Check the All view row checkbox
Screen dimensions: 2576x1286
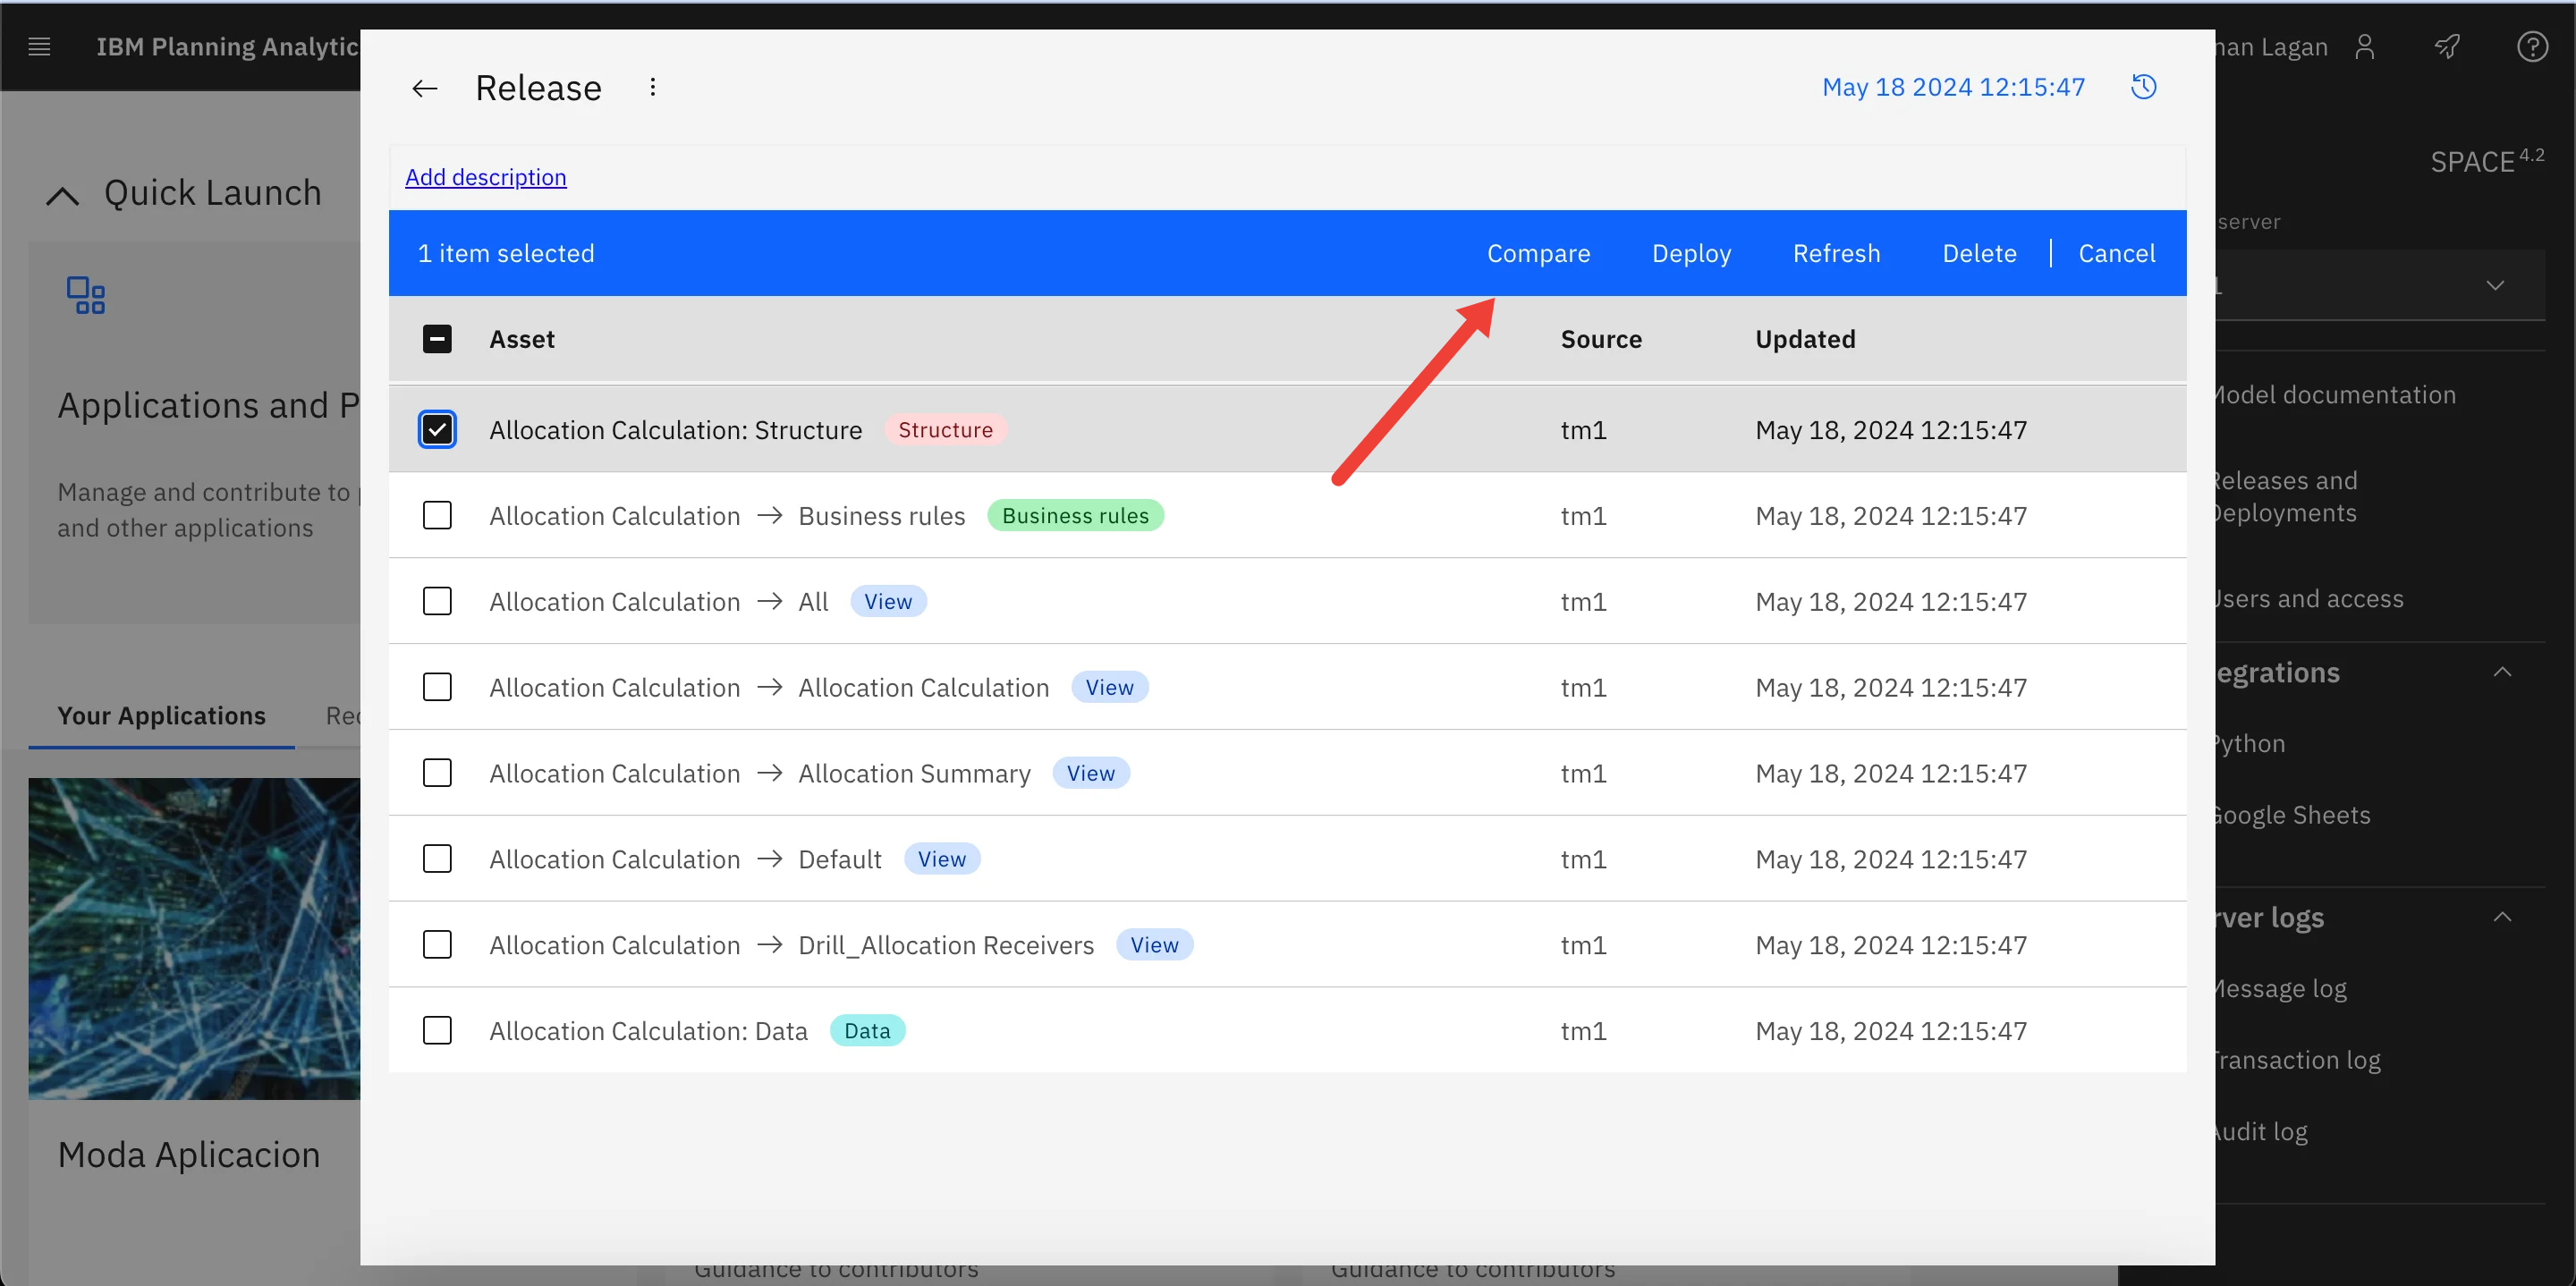coord(437,601)
